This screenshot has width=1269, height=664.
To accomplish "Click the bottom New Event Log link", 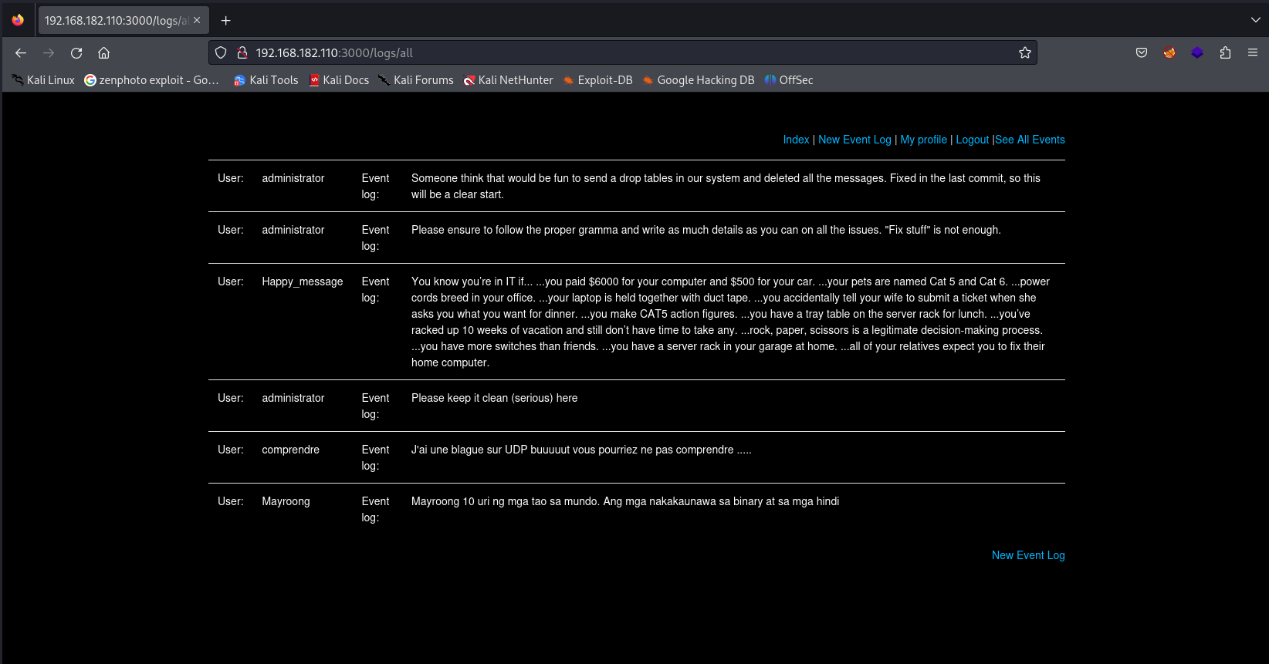I will click(1027, 555).
